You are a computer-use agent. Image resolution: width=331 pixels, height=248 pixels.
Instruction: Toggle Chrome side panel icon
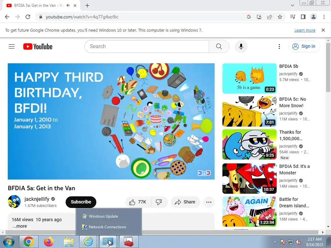pos(303,17)
